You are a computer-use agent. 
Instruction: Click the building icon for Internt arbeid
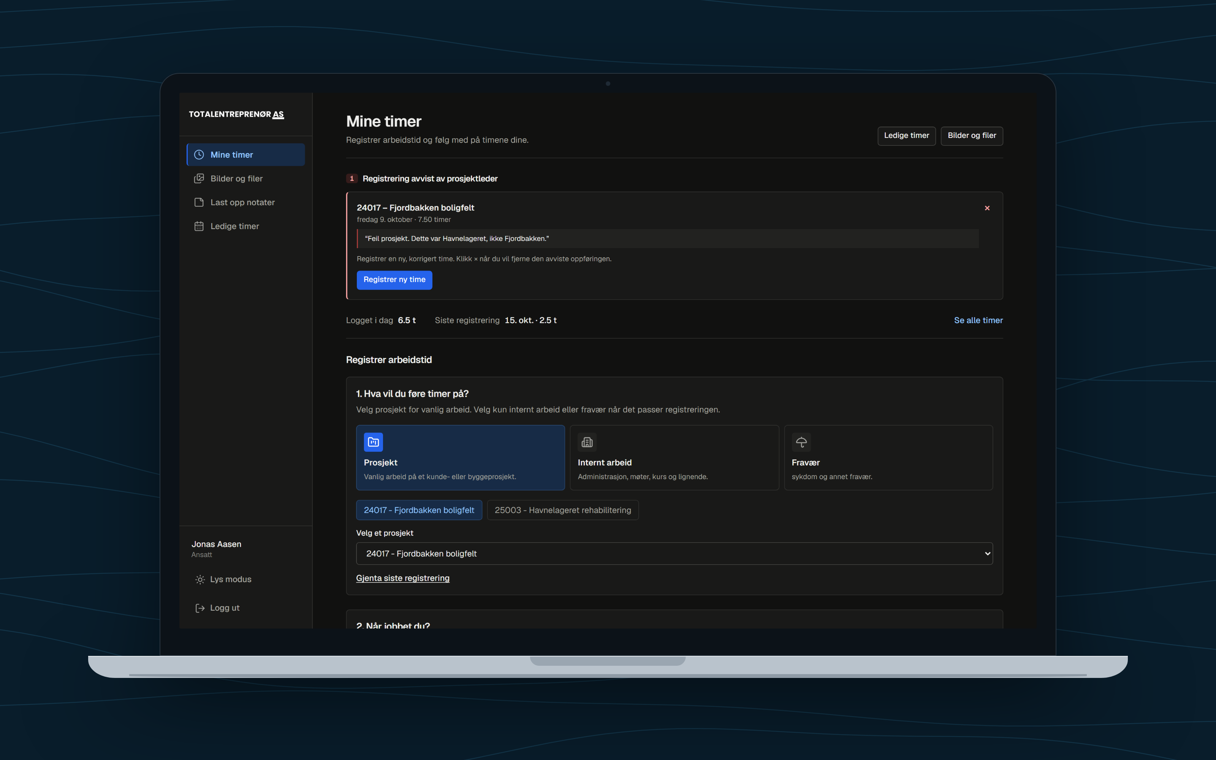(x=587, y=442)
